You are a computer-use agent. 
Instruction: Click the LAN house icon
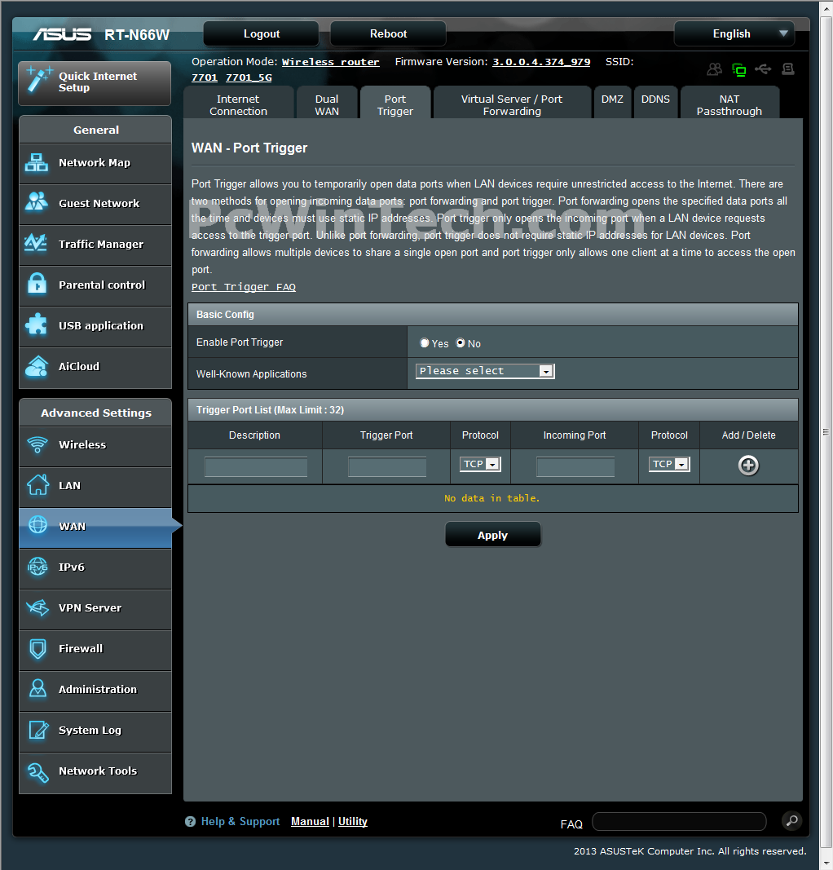37,484
